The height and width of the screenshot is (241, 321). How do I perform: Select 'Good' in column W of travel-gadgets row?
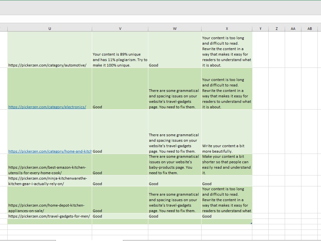[x=175, y=216]
